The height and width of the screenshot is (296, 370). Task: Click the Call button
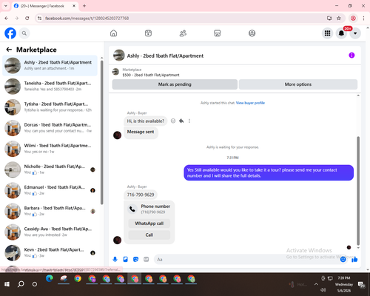pyautogui.click(x=149, y=235)
